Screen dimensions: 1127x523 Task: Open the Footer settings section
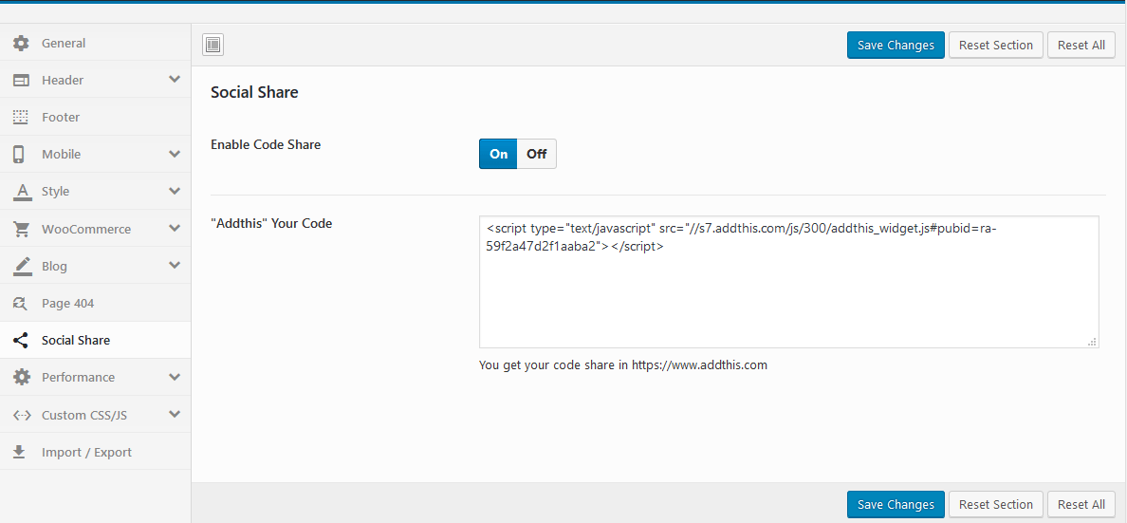point(95,118)
